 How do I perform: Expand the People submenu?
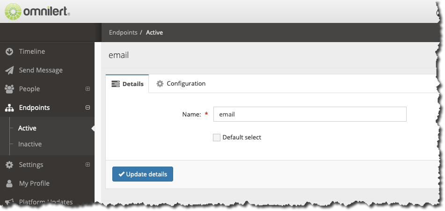[88, 89]
